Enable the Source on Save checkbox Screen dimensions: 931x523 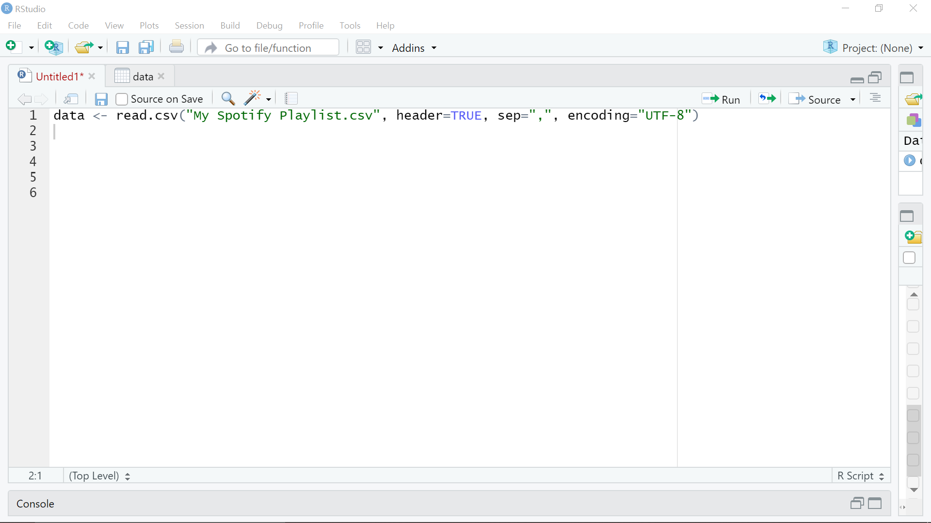pos(122,99)
